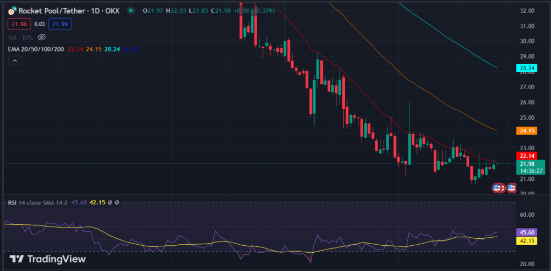
Task: Click the 25.00 price axis label
Action: [527, 118]
